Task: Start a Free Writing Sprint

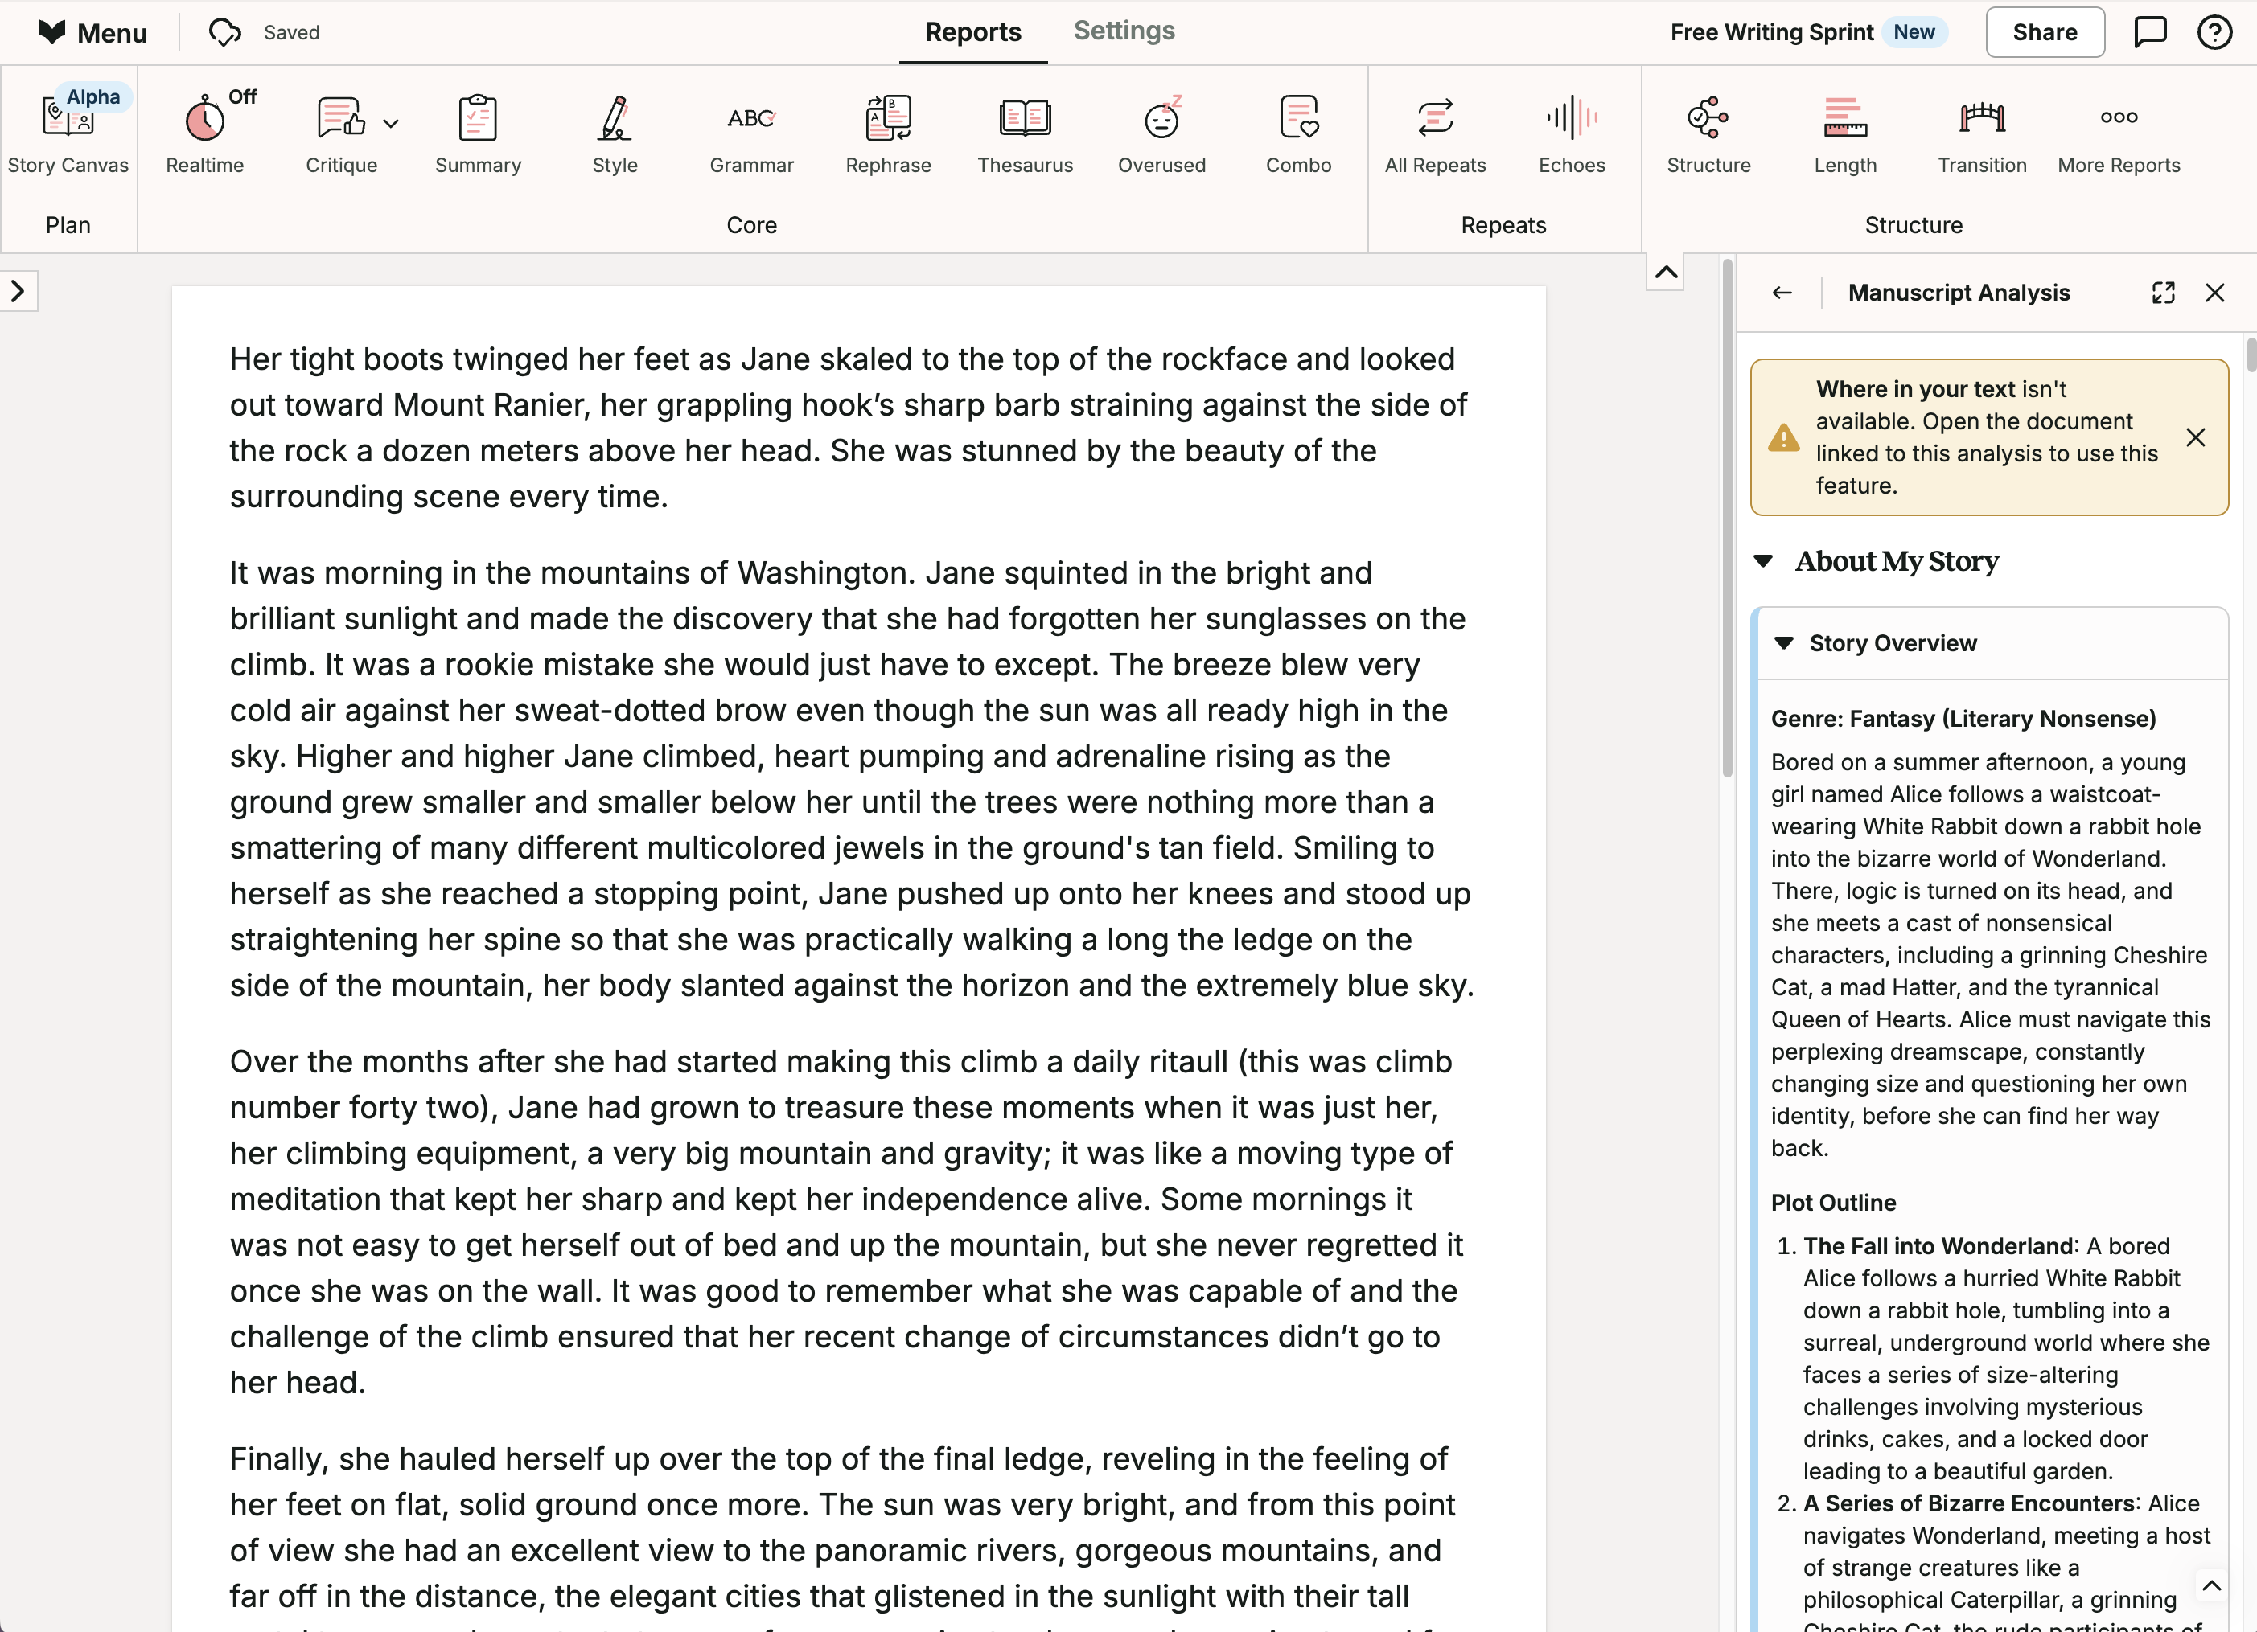Action: [x=1771, y=33]
